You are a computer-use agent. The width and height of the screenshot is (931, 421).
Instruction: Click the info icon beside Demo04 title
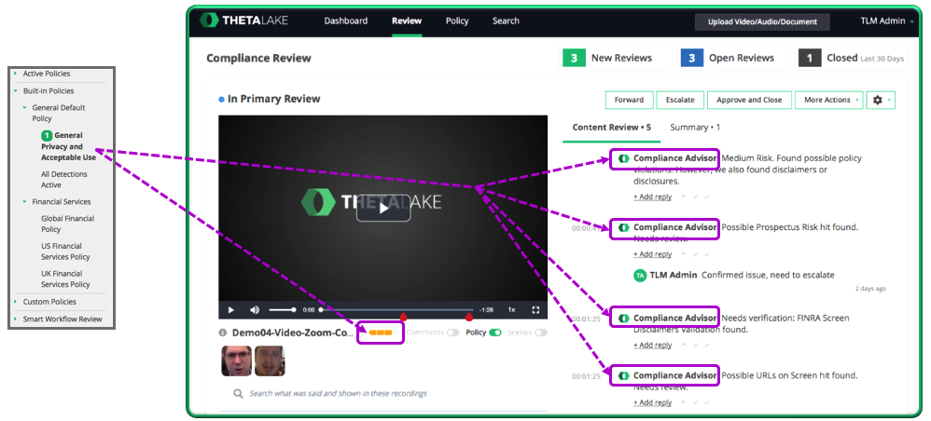(x=223, y=333)
